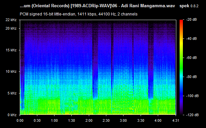Click the 15 kHz frequency label
This screenshot has width=206, height=128.
(x=11, y=50)
